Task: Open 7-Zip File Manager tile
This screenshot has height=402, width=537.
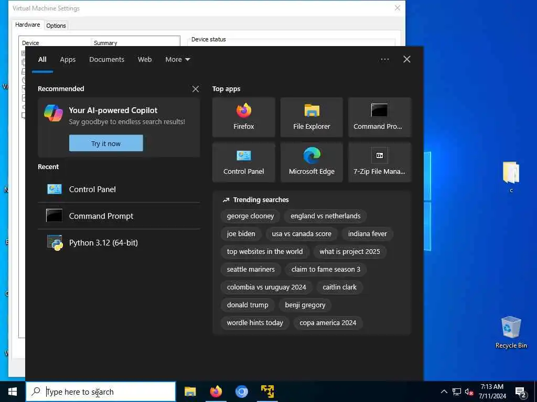Action: point(380,162)
